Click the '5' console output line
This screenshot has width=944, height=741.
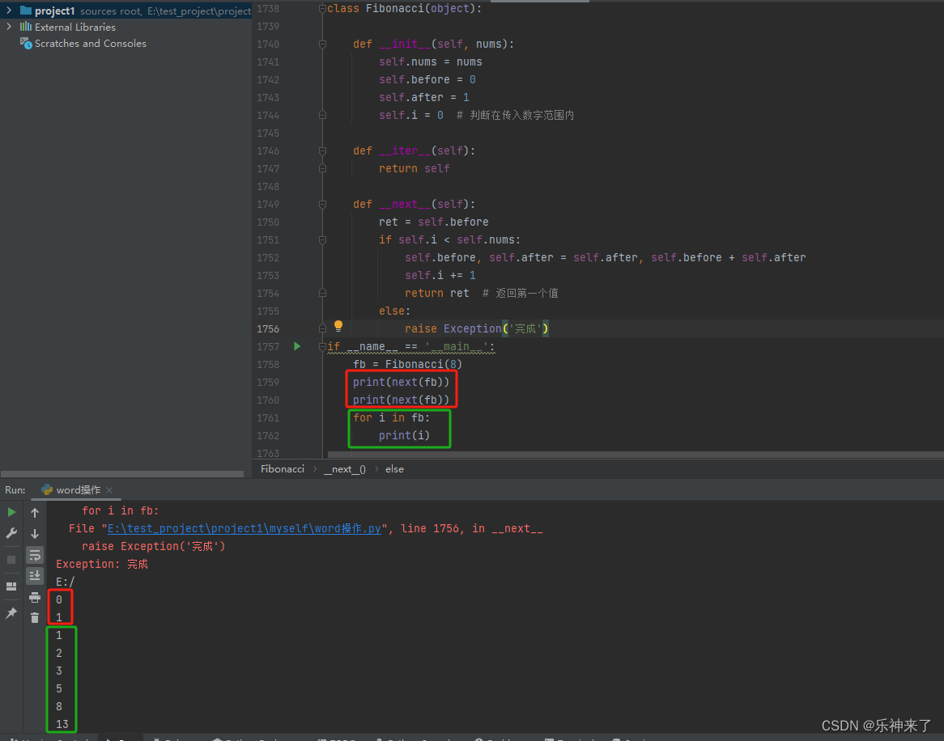click(x=59, y=688)
